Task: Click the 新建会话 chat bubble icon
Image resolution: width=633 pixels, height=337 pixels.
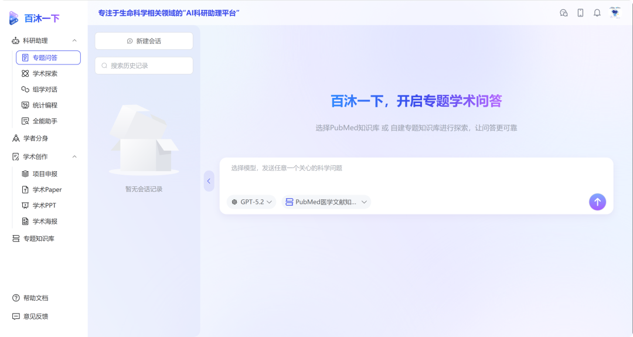Action: (x=130, y=41)
